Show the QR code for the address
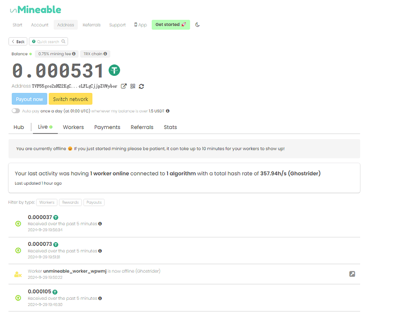This screenshot has height=314, width=393. 133,86
